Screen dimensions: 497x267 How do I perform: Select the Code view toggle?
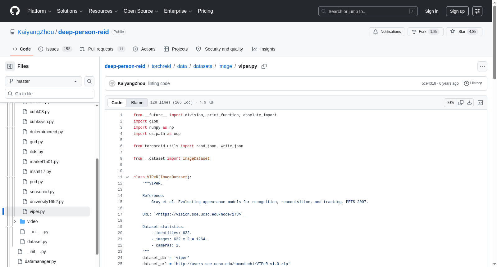[117, 103]
